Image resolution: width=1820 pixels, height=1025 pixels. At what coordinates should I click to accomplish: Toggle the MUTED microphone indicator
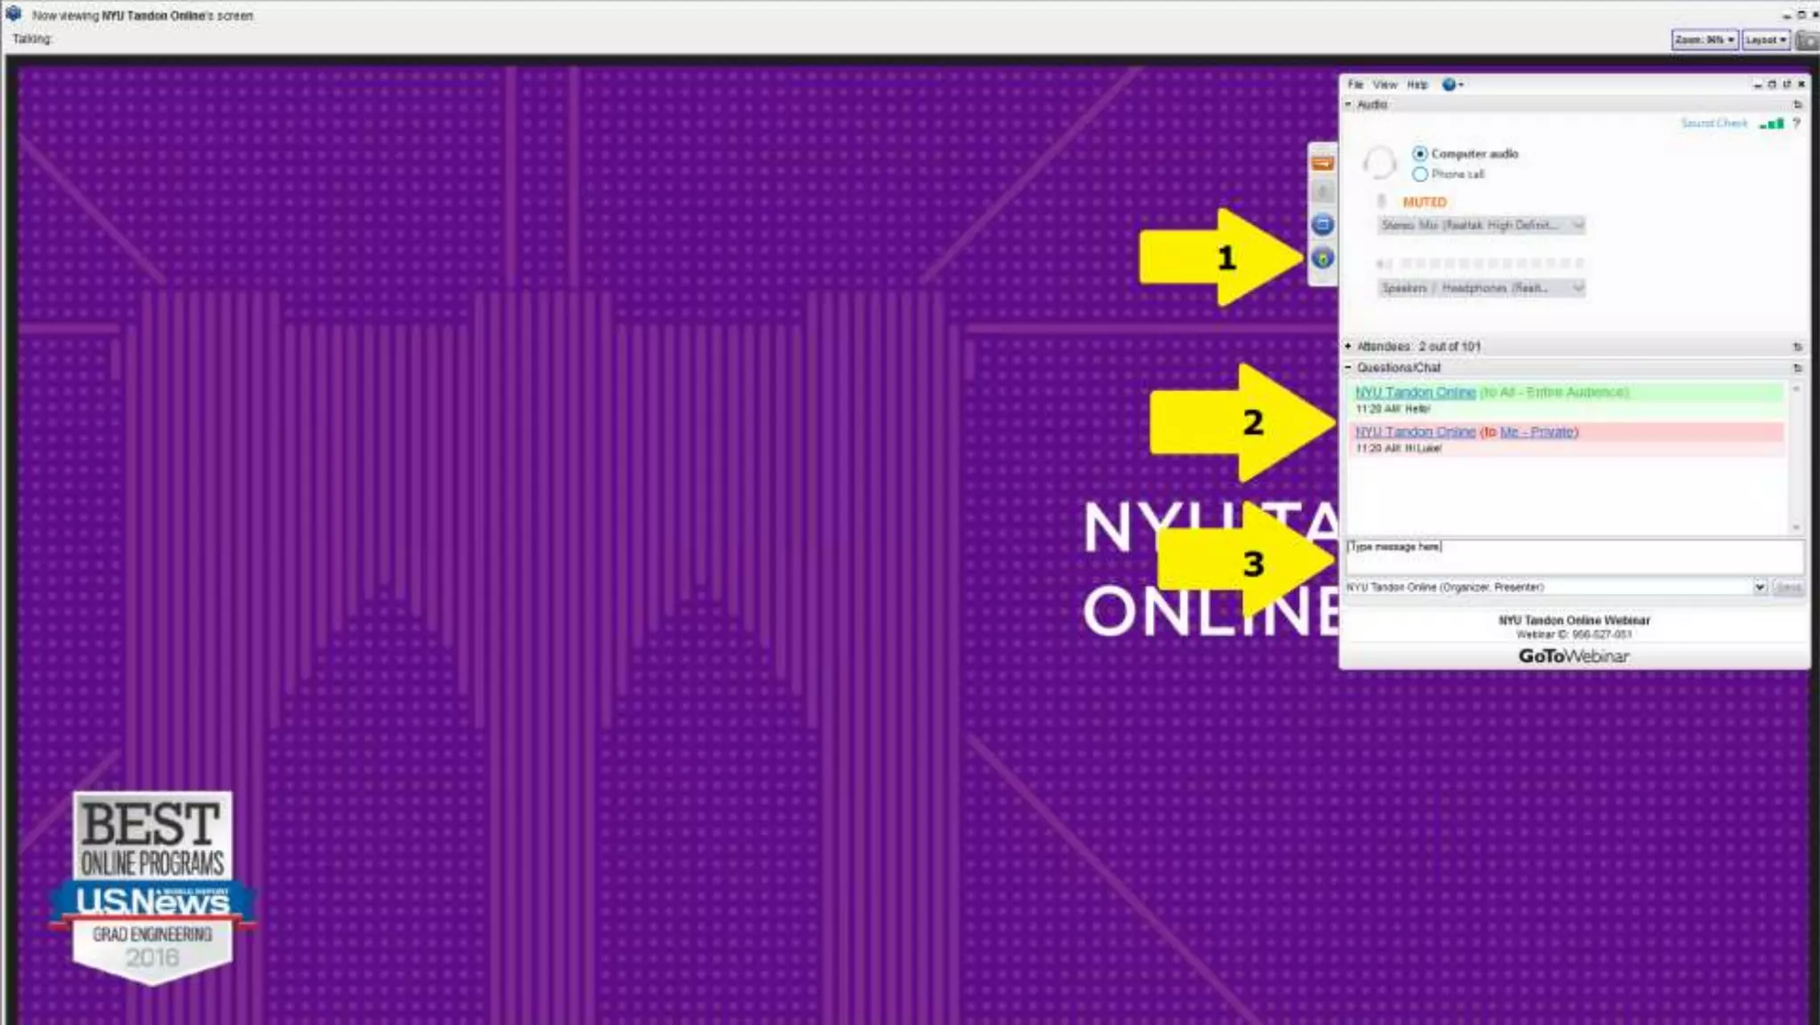point(1424,202)
